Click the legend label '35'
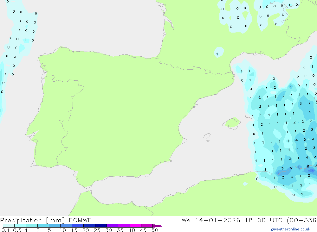This screenshot has height=232, width=317. (x=120, y=230)
